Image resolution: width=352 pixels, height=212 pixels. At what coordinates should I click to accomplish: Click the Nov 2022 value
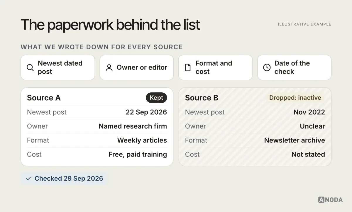pos(309,112)
